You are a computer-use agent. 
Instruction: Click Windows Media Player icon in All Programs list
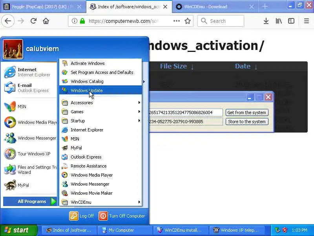[65, 175]
